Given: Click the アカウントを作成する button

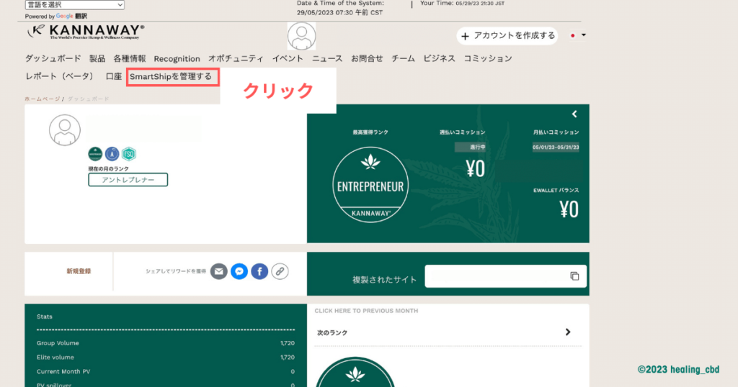Looking at the screenshot, I should [509, 35].
